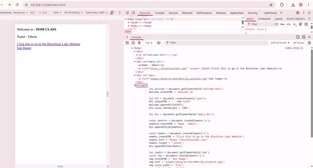Image resolution: width=313 pixels, height=168 pixels.
Task: Collapse the div id="empty-div" node
Action: pyautogui.click(x=135, y=62)
